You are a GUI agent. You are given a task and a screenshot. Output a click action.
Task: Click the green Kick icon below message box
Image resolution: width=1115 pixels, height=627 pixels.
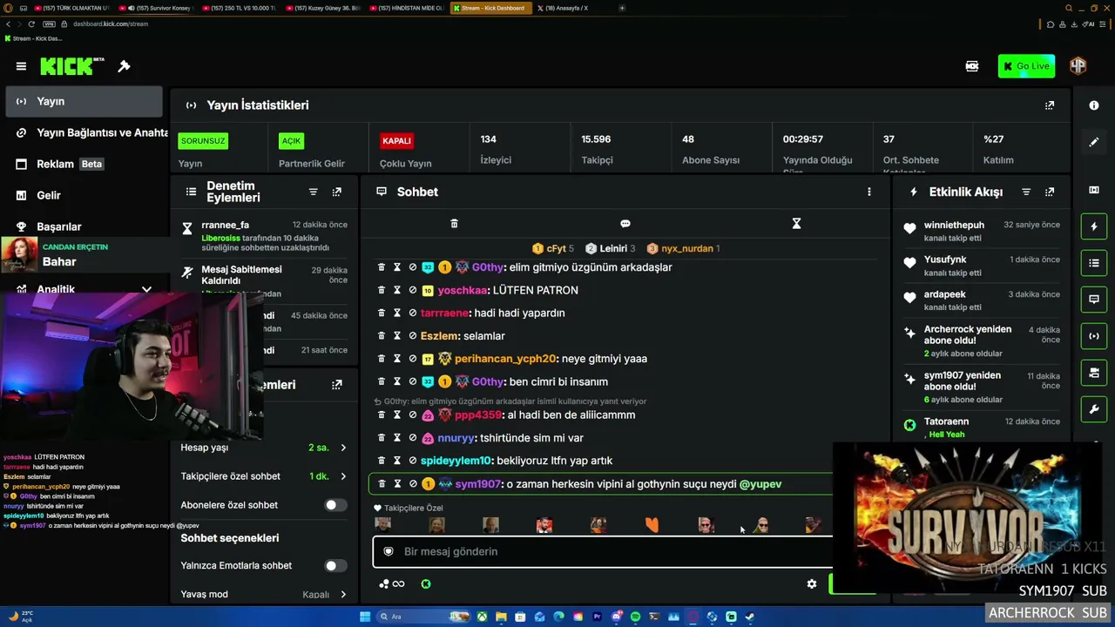click(x=426, y=584)
